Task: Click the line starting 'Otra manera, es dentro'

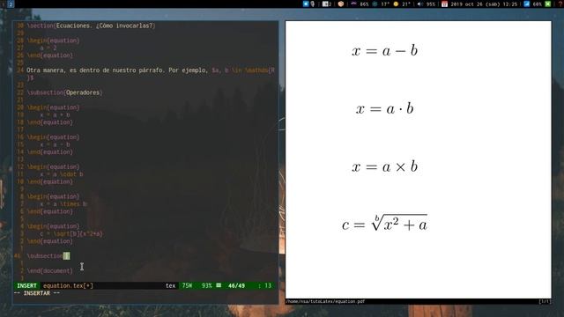Action: point(151,74)
